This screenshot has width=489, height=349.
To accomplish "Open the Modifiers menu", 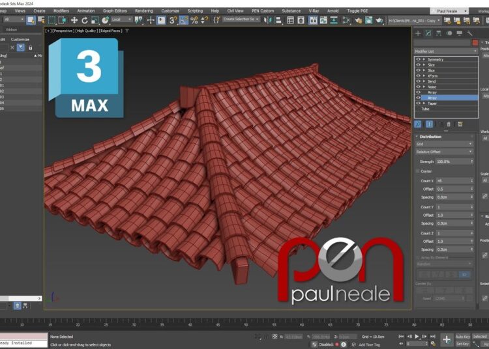I will click(x=61, y=11).
